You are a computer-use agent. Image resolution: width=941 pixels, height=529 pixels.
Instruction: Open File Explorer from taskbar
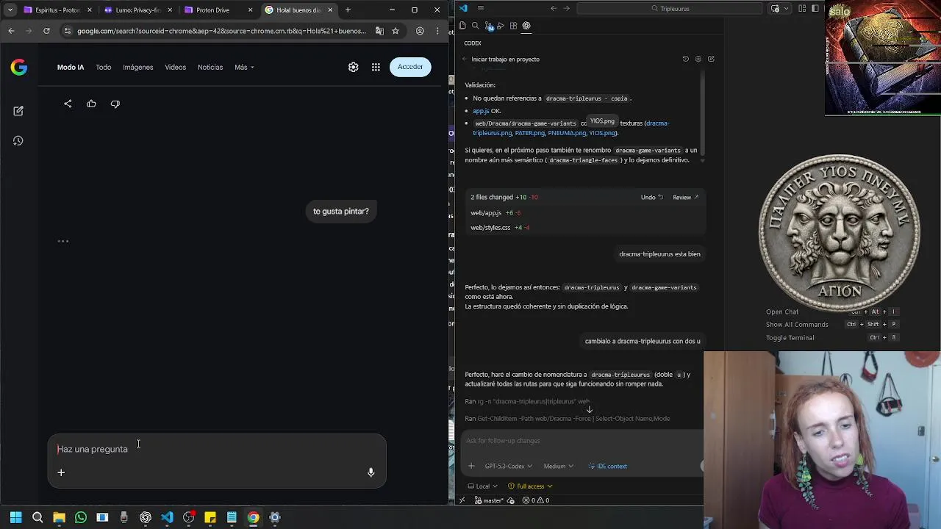click(x=59, y=517)
